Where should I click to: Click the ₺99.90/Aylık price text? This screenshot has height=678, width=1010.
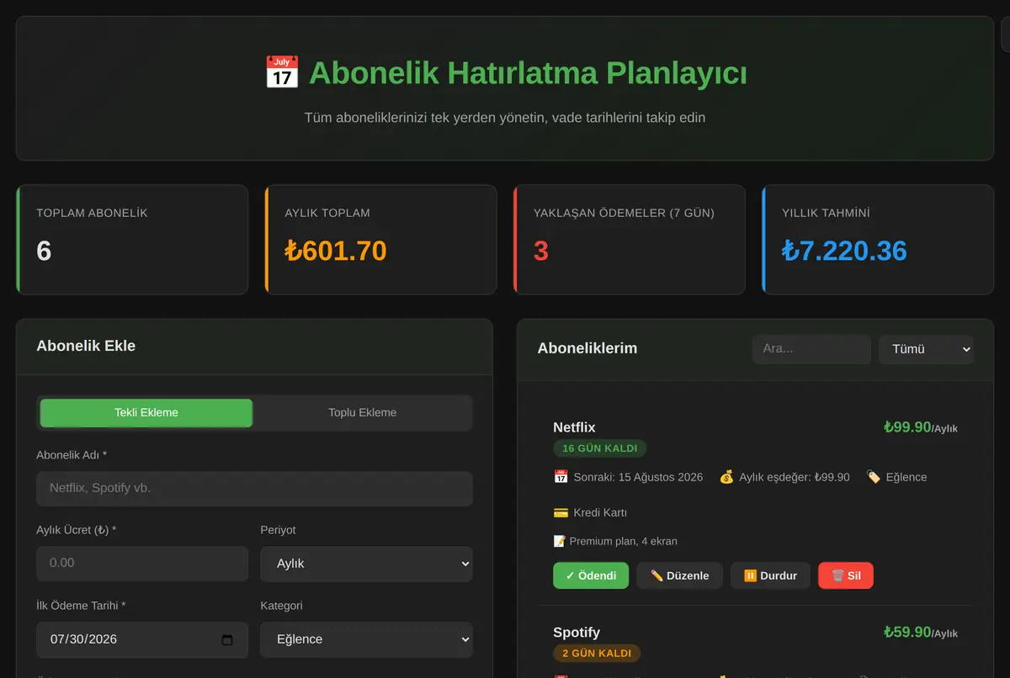(920, 427)
